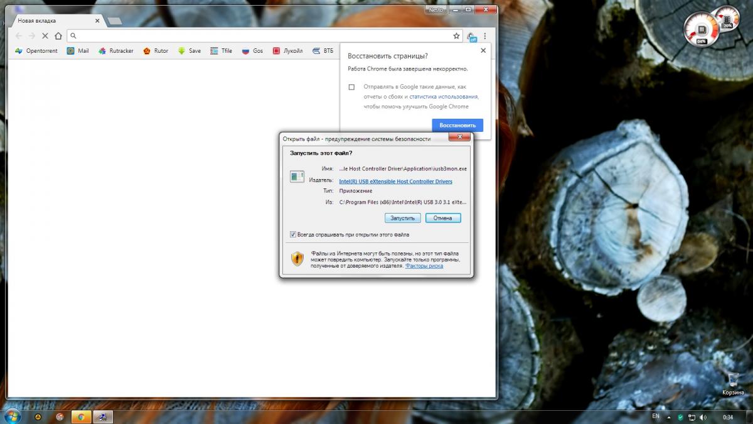Show hidden tray icons arrow
This screenshot has height=424, width=753.
[670, 416]
